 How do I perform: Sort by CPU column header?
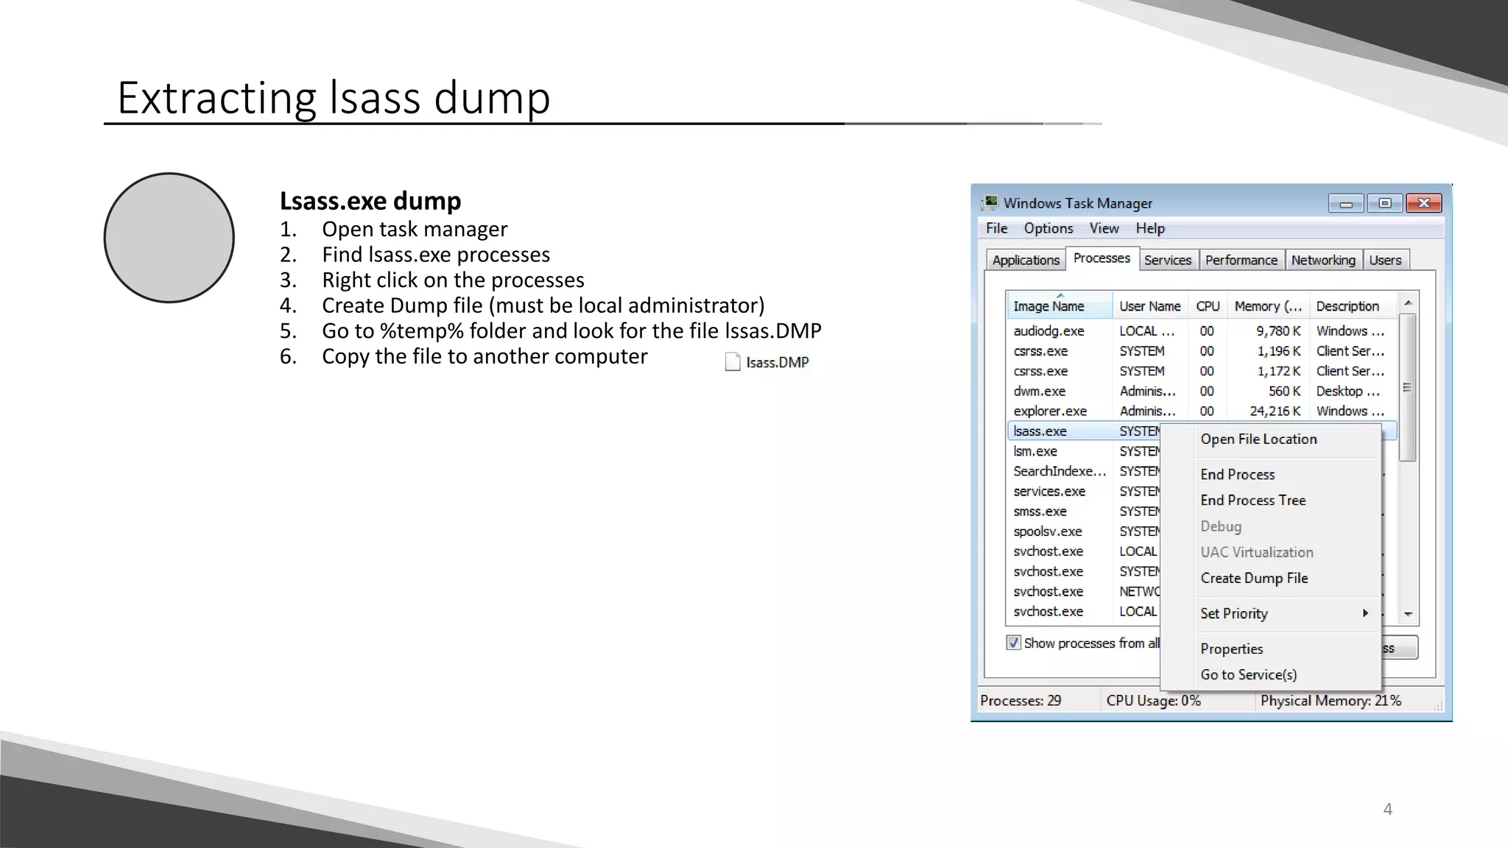click(x=1208, y=306)
